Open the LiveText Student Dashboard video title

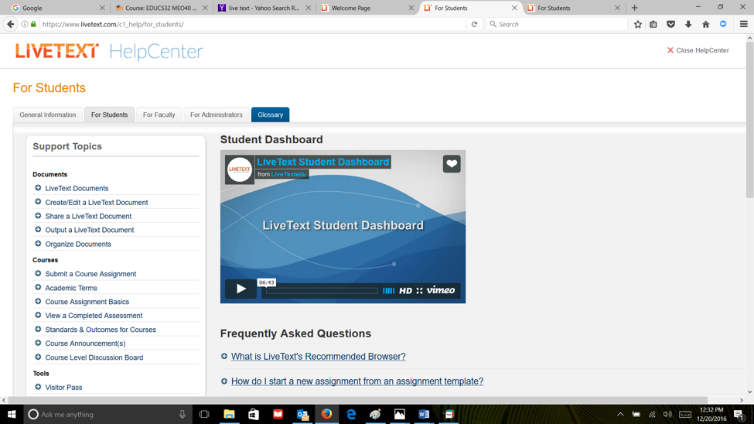[322, 162]
